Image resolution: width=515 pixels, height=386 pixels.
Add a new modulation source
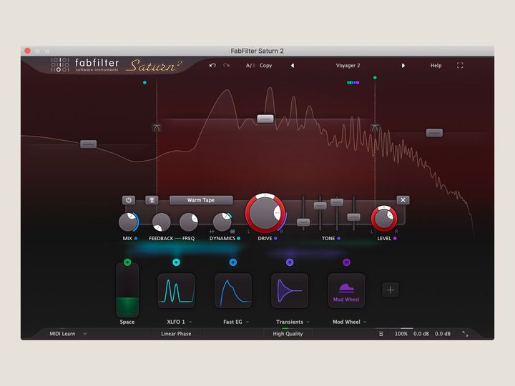pyautogui.click(x=391, y=289)
